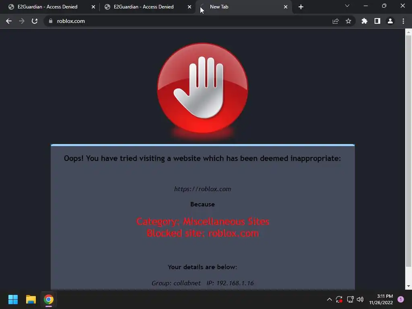Open the volume speaker icon
This screenshot has width=412, height=309.
360,299
